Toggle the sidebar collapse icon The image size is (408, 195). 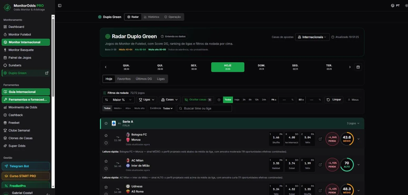tap(60, 6)
